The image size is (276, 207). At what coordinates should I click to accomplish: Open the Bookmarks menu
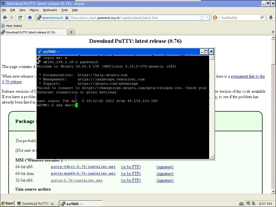(x=50, y=10)
